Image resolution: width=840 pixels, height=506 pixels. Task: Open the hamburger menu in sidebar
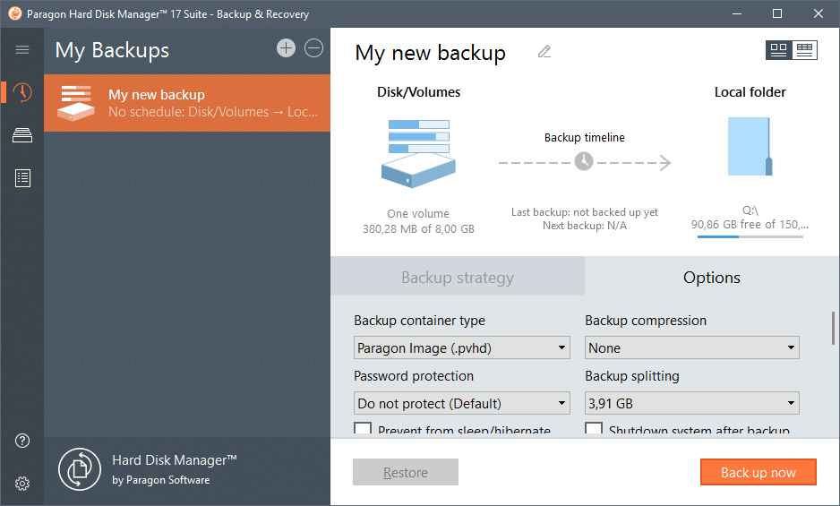(x=22, y=50)
